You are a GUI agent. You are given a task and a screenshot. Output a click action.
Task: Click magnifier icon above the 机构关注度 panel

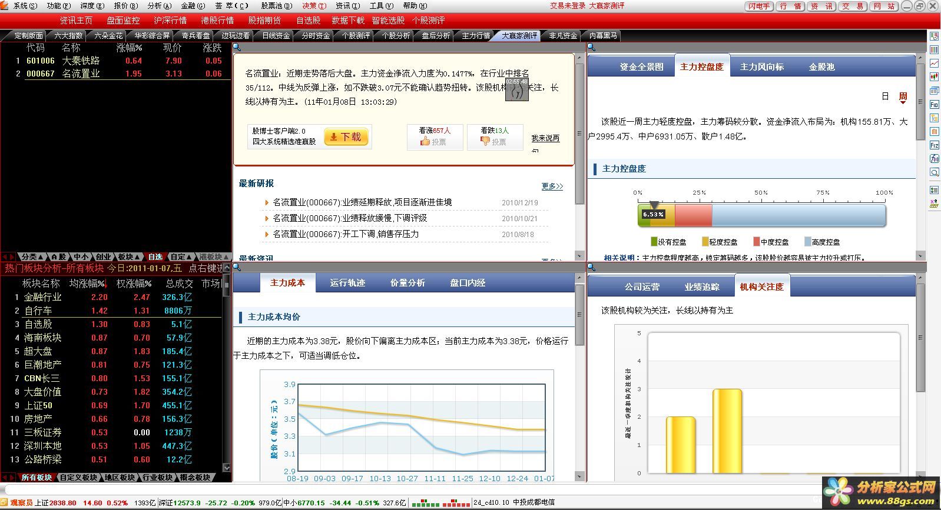(591, 267)
